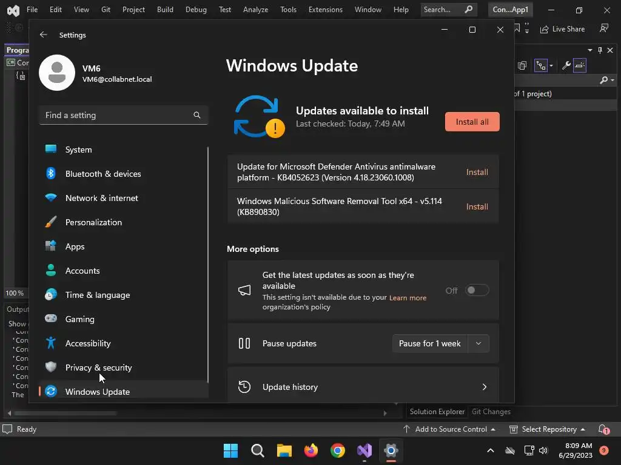Click the 100 % zoom level
This screenshot has height=465, width=621.
pyautogui.click(x=15, y=293)
